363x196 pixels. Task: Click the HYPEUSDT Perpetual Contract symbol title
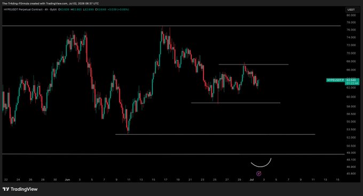(23, 10)
